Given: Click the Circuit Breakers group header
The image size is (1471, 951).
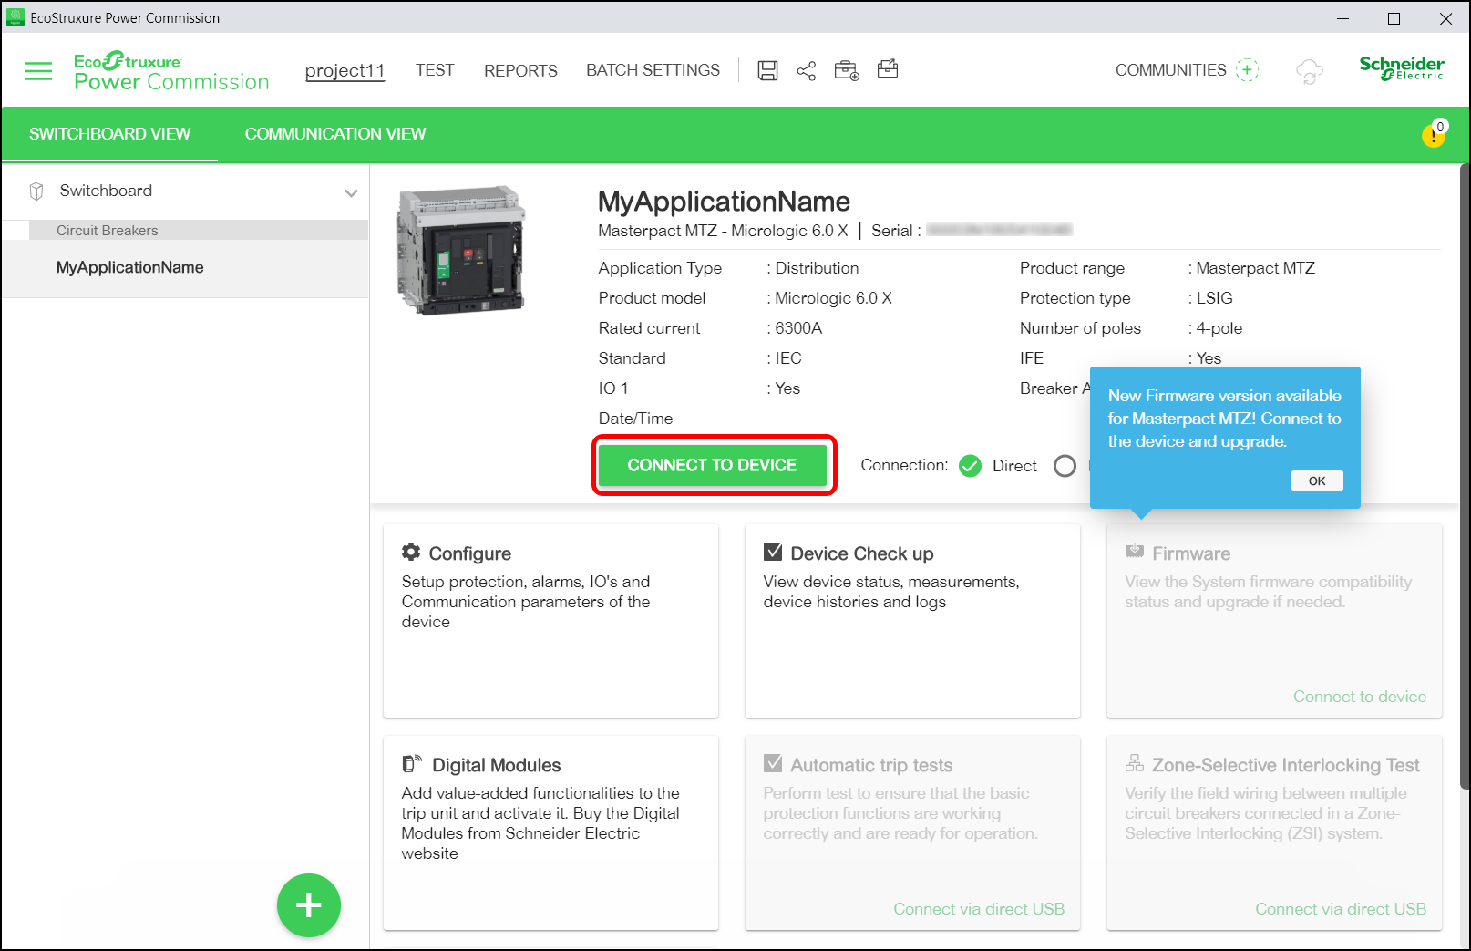Looking at the screenshot, I should [199, 231].
